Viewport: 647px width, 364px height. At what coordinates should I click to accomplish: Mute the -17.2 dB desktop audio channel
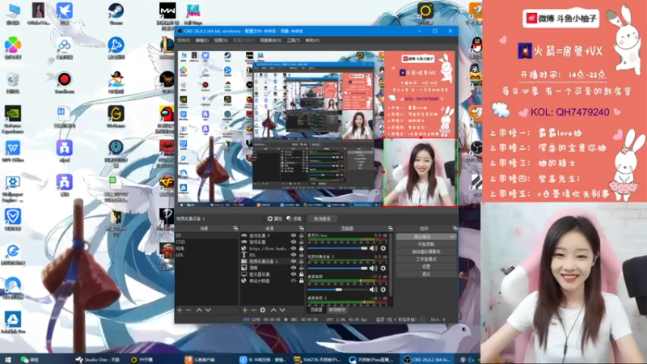tap(374, 290)
